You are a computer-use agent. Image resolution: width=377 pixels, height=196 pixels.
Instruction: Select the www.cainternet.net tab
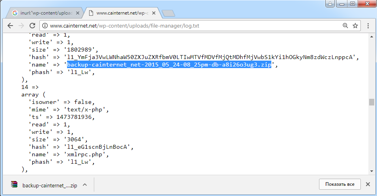pyautogui.click(x=121, y=13)
